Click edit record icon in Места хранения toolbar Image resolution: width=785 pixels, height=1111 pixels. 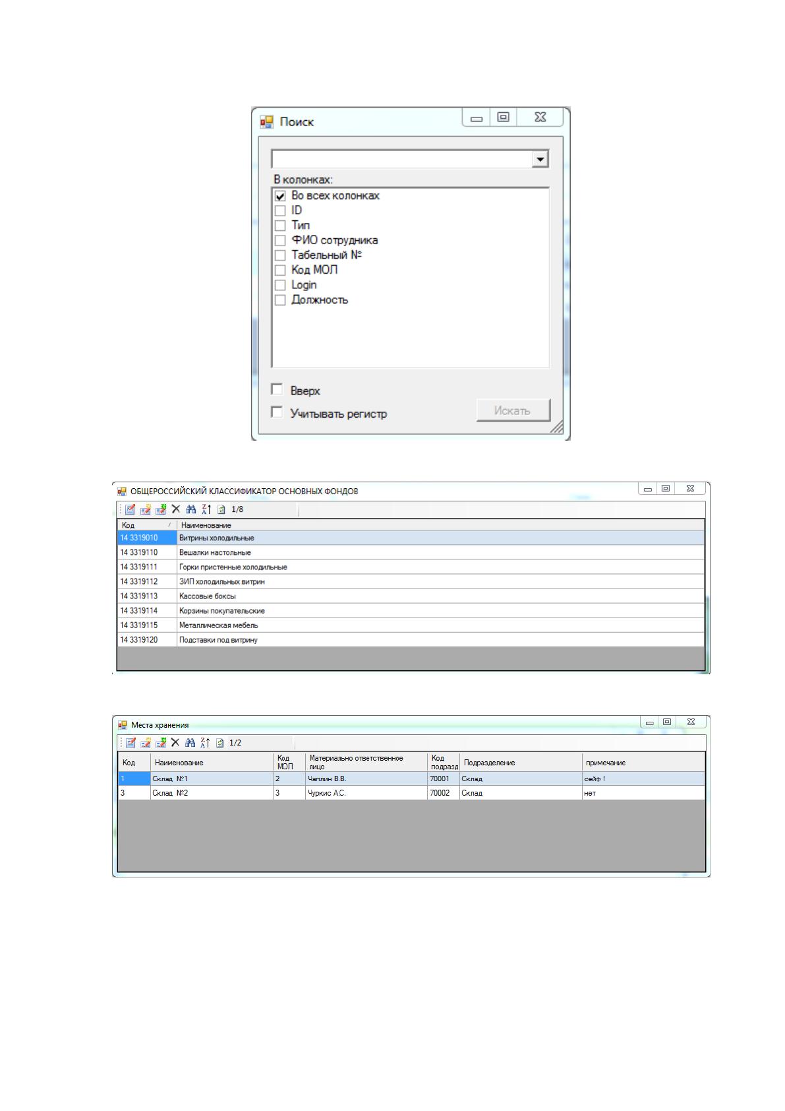(146, 743)
